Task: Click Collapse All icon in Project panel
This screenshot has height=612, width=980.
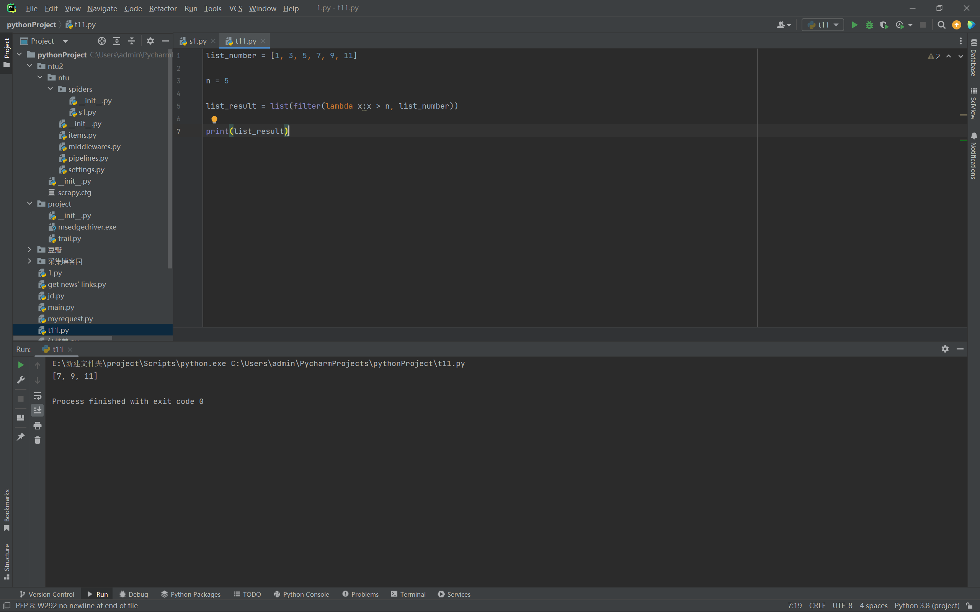Action: (x=132, y=41)
